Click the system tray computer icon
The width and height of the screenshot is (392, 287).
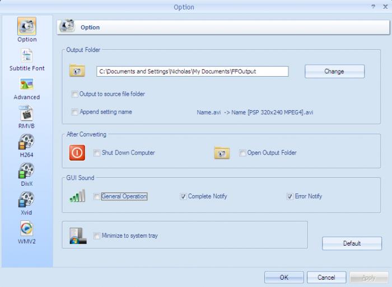[78, 236]
